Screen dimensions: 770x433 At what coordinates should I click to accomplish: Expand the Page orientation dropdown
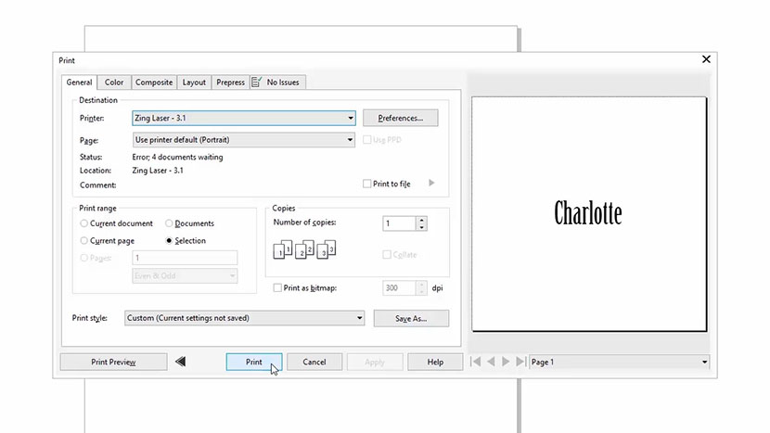[x=243, y=140]
